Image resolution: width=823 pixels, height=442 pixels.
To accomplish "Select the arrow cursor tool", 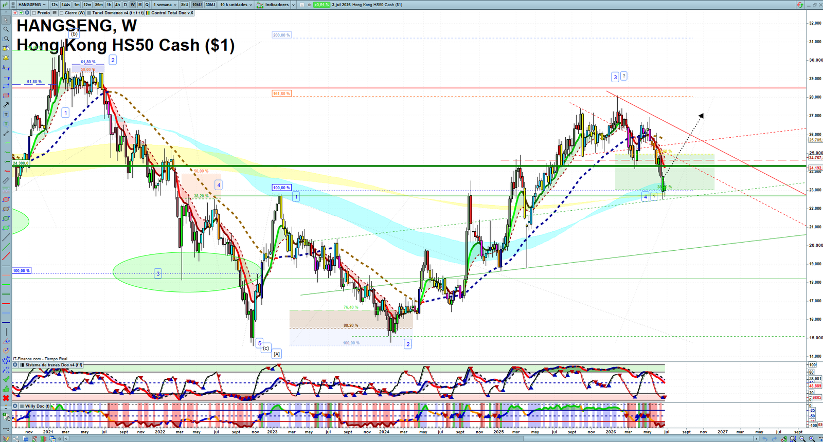I will click(6, 20).
